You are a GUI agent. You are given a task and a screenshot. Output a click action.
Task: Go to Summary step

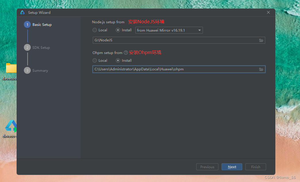tap(36, 70)
